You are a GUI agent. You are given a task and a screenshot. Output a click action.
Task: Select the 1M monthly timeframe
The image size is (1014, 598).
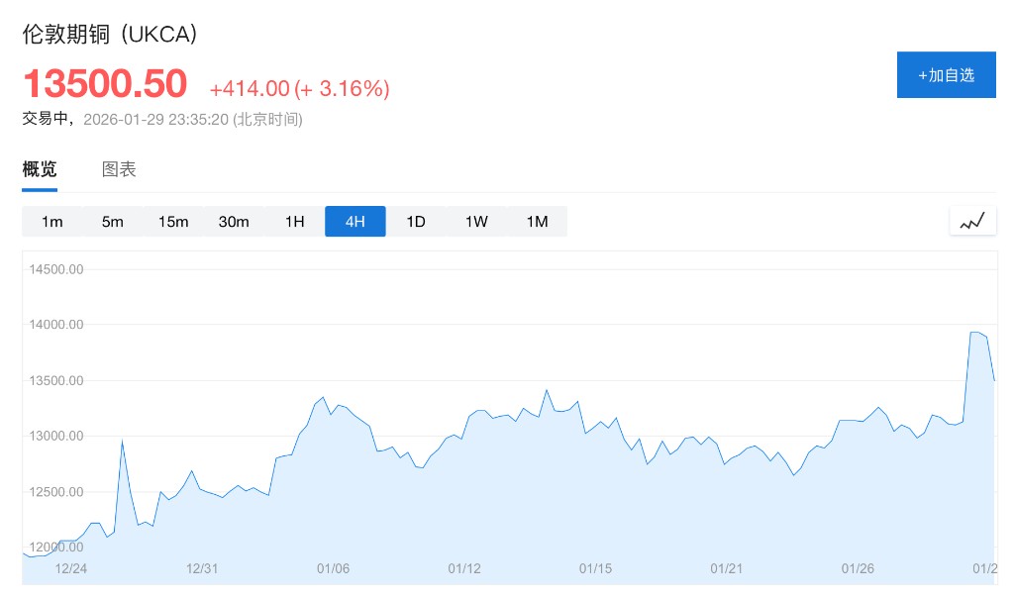pos(537,222)
